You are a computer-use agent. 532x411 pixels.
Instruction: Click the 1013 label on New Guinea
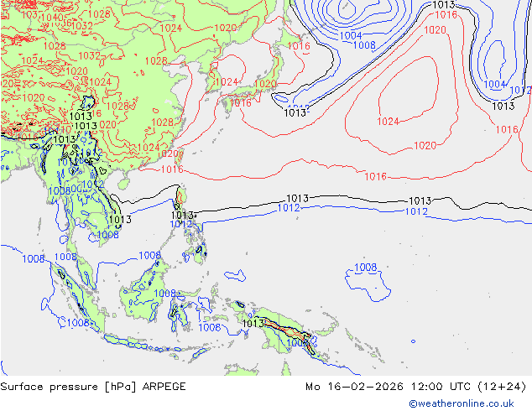tap(253, 324)
